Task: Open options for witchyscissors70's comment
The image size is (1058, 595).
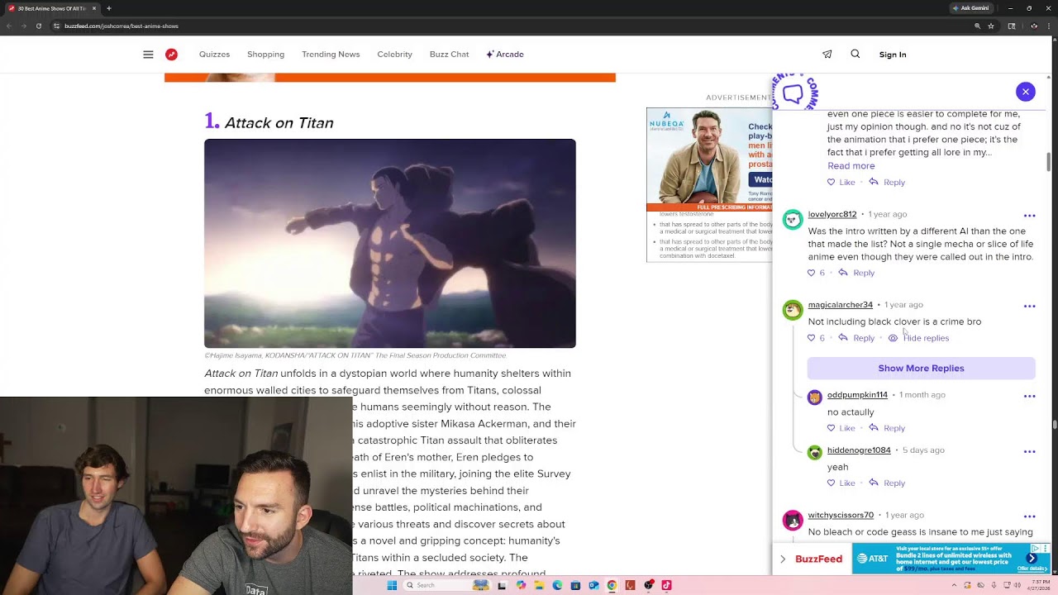Action: 1029,516
